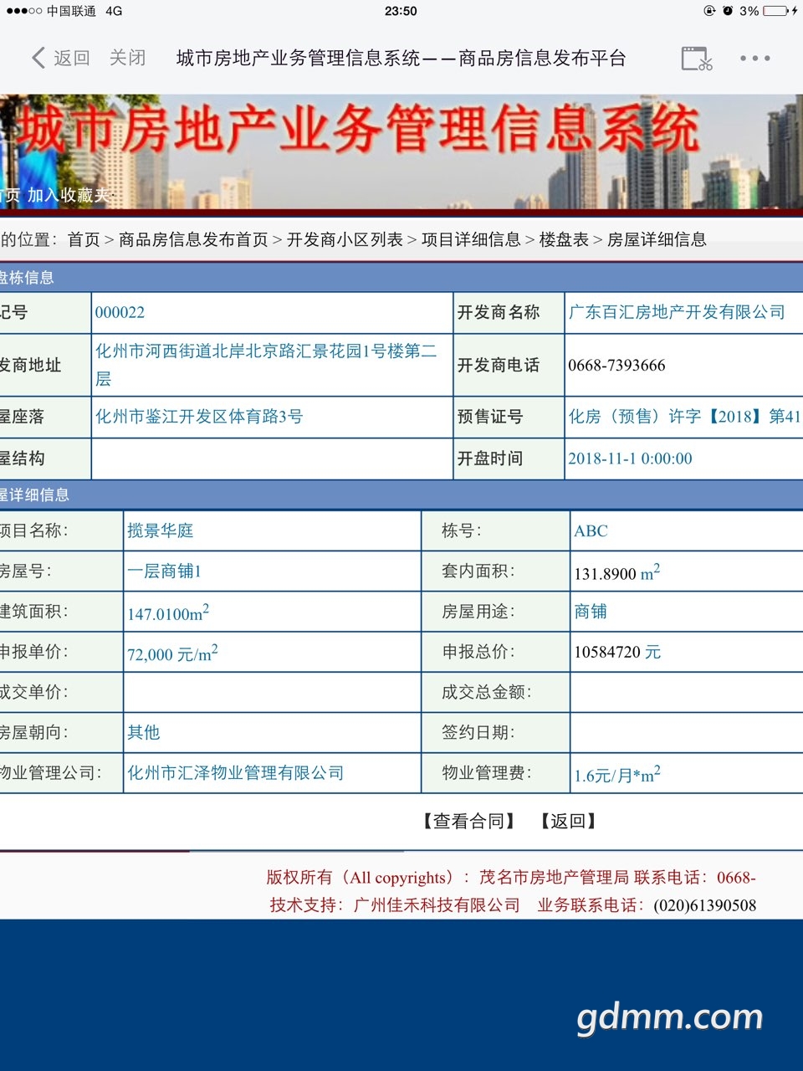Click the page title in navigation bar

point(401,58)
